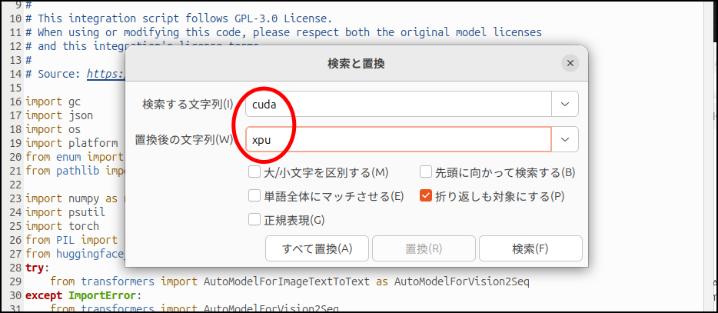Click the 置換後の文字列(W) label
Image resolution: width=718 pixels, height=313 pixels.
(x=184, y=139)
